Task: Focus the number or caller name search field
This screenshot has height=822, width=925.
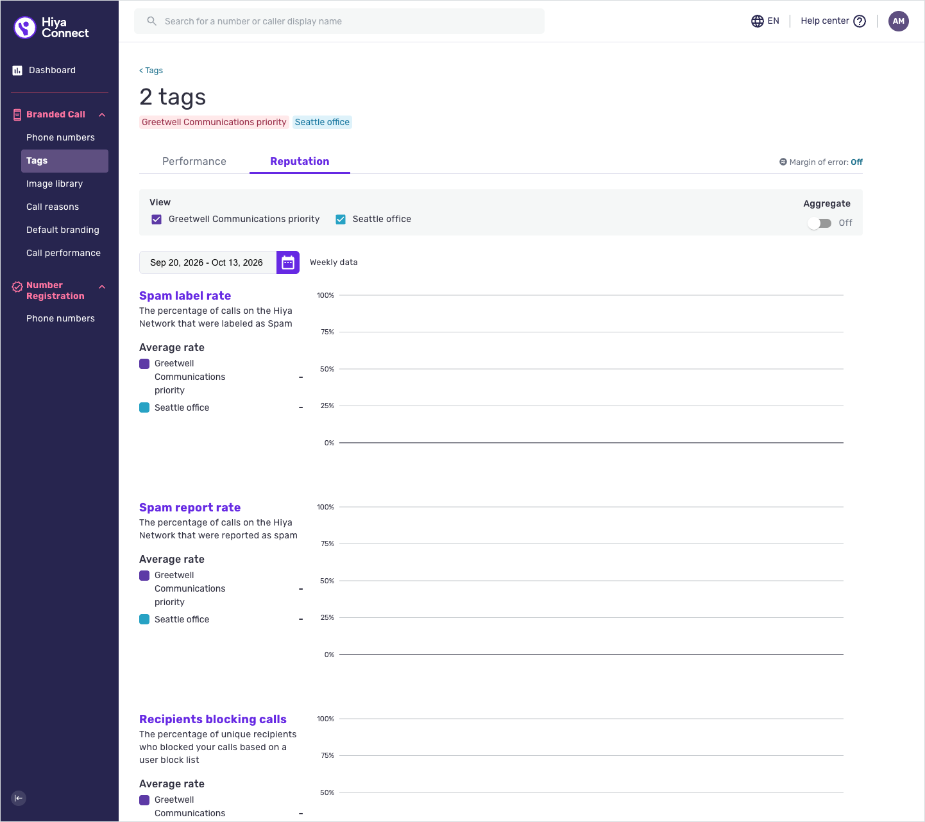Action: (x=339, y=21)
